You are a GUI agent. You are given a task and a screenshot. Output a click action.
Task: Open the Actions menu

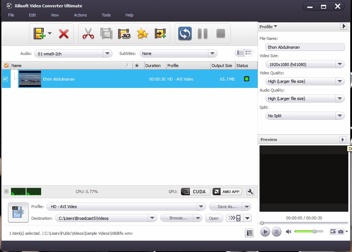point(80,15)
